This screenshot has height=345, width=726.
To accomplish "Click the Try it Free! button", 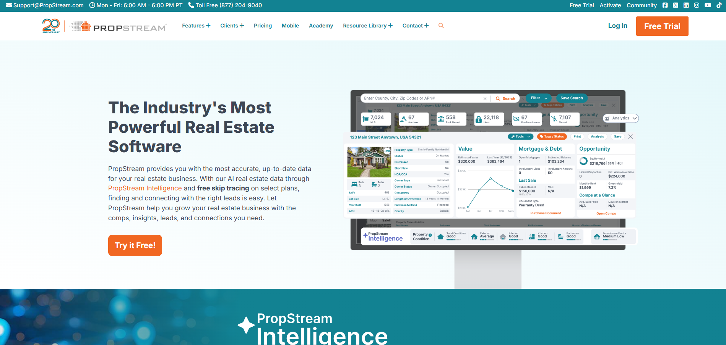I will pos(135,245).
